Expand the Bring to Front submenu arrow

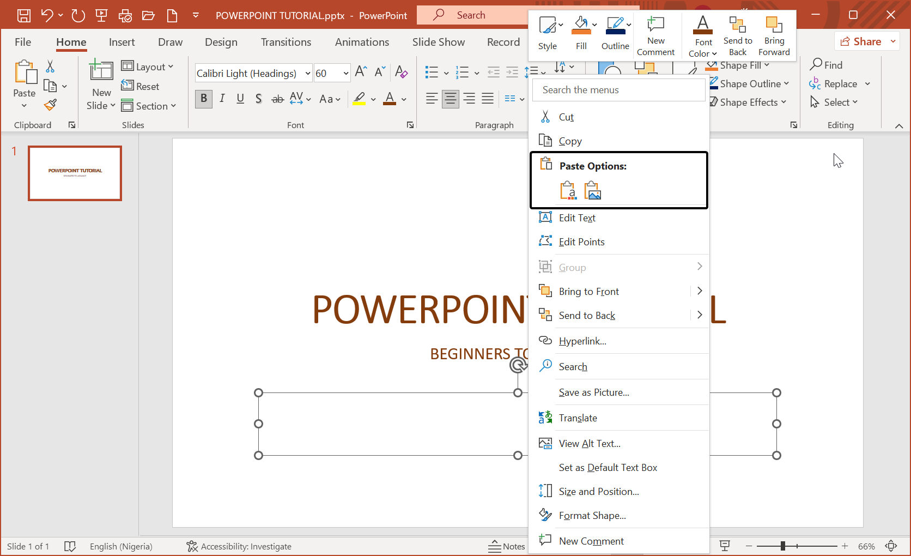click(700, 291)
